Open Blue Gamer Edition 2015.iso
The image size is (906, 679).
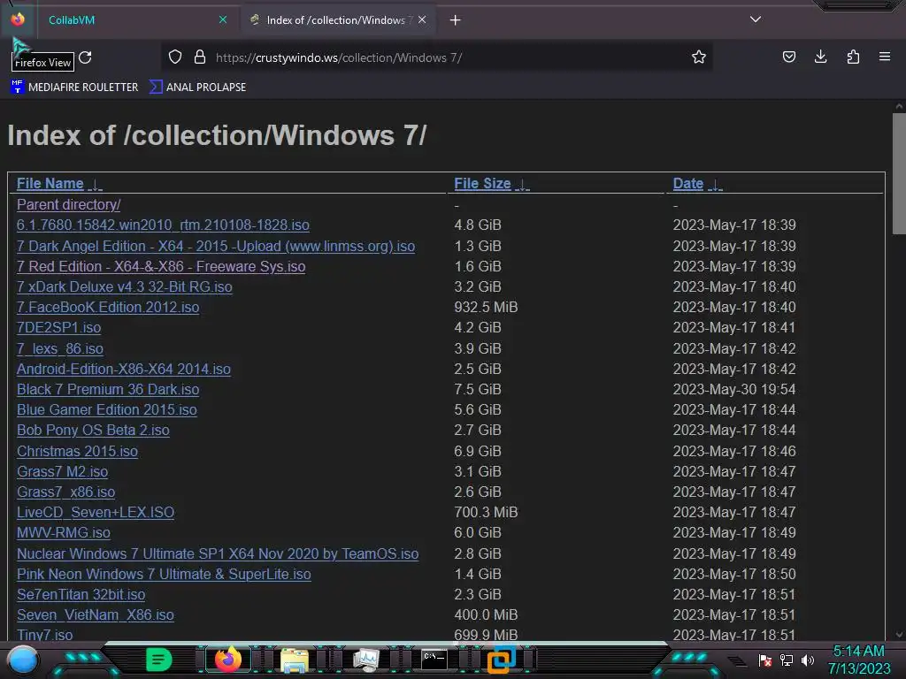pyautogui.click(x=107, y=409)
